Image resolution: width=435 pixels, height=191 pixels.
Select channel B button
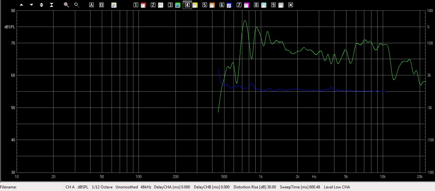[102, 5]
